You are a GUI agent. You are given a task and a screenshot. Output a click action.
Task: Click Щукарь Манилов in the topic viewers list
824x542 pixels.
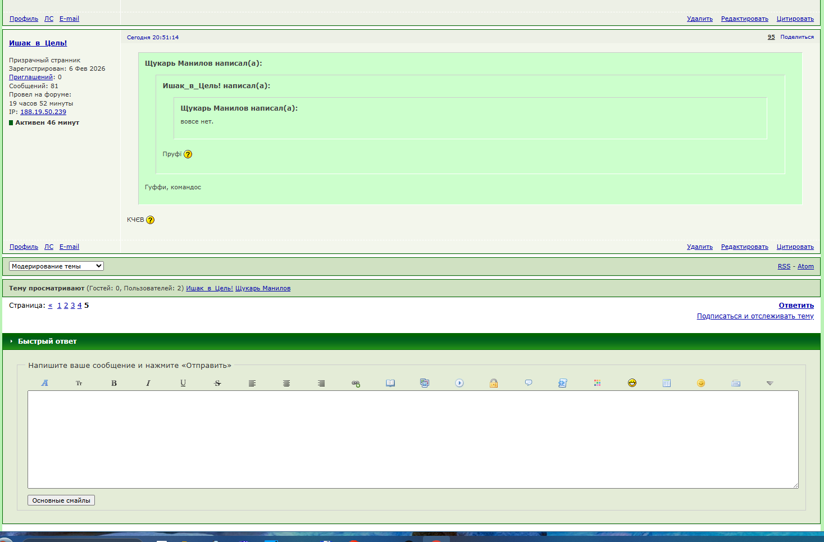pyautogui.click(x=263, y=288)
